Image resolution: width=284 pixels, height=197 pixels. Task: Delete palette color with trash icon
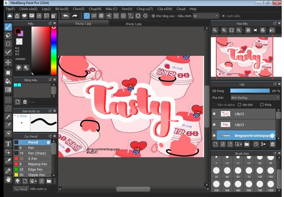tap(25, 102)
